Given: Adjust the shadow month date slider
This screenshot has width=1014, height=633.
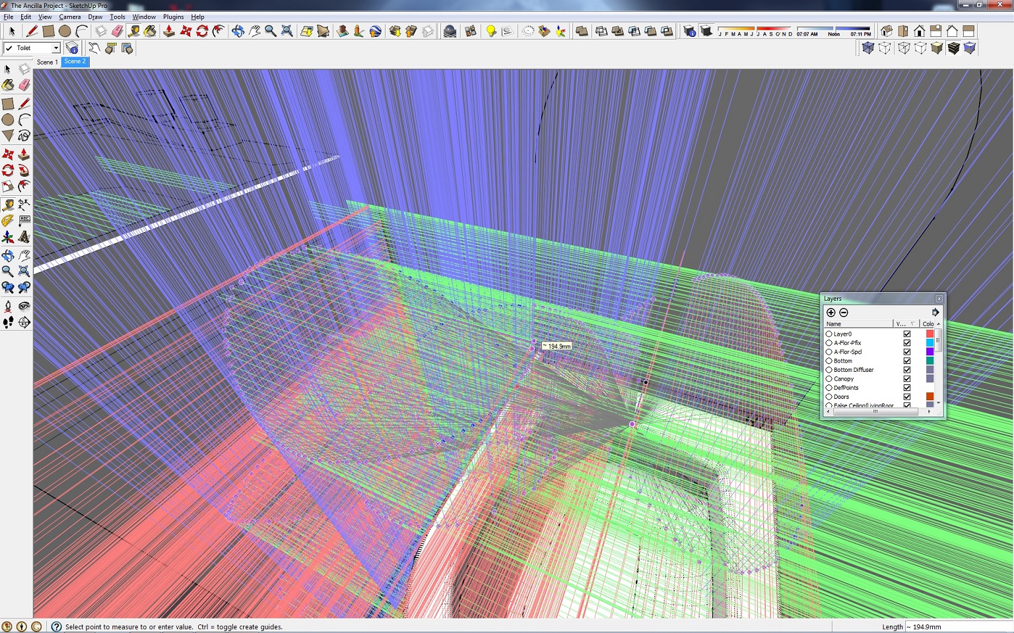Looking at the screenshot, I should [x=755, y=29].
